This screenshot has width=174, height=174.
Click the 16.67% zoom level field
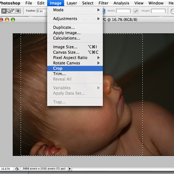click(x=6, y=169)
